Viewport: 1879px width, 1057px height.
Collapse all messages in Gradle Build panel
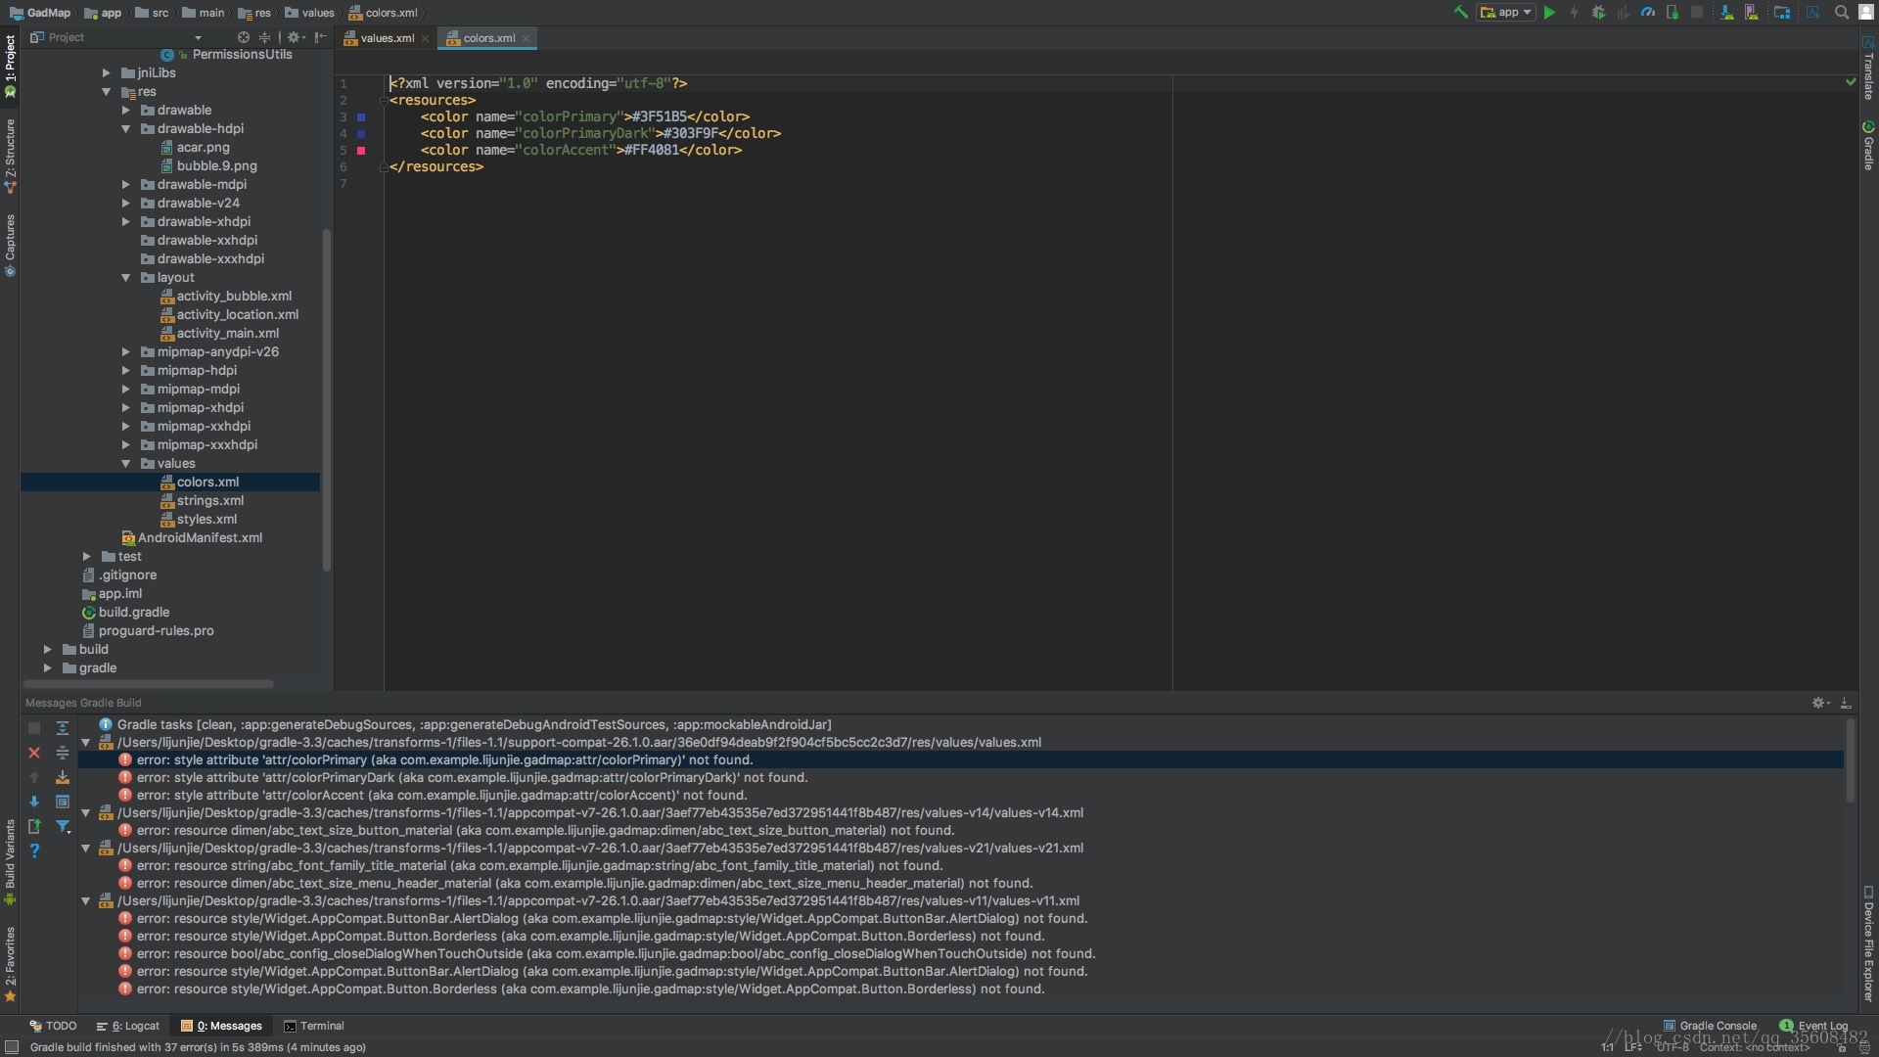point(62,753)
